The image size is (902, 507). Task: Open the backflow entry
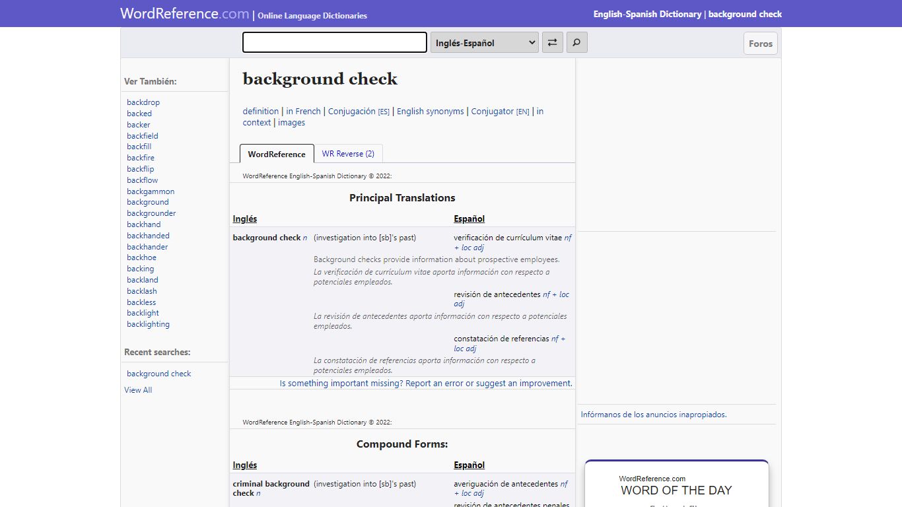click(x=143, y=180)
